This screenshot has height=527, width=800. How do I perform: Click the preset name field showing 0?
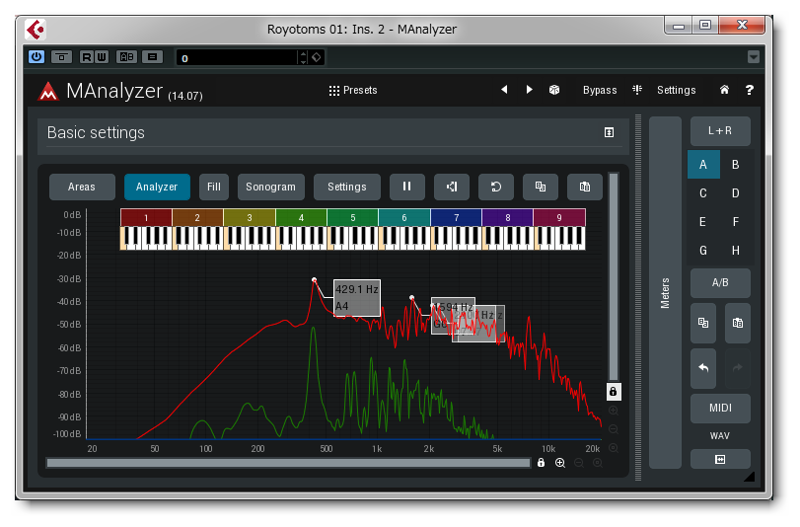[x=236, y=57]
